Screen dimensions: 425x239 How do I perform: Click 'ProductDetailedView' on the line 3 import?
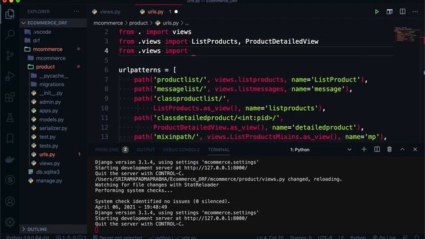tap(282, 41)
